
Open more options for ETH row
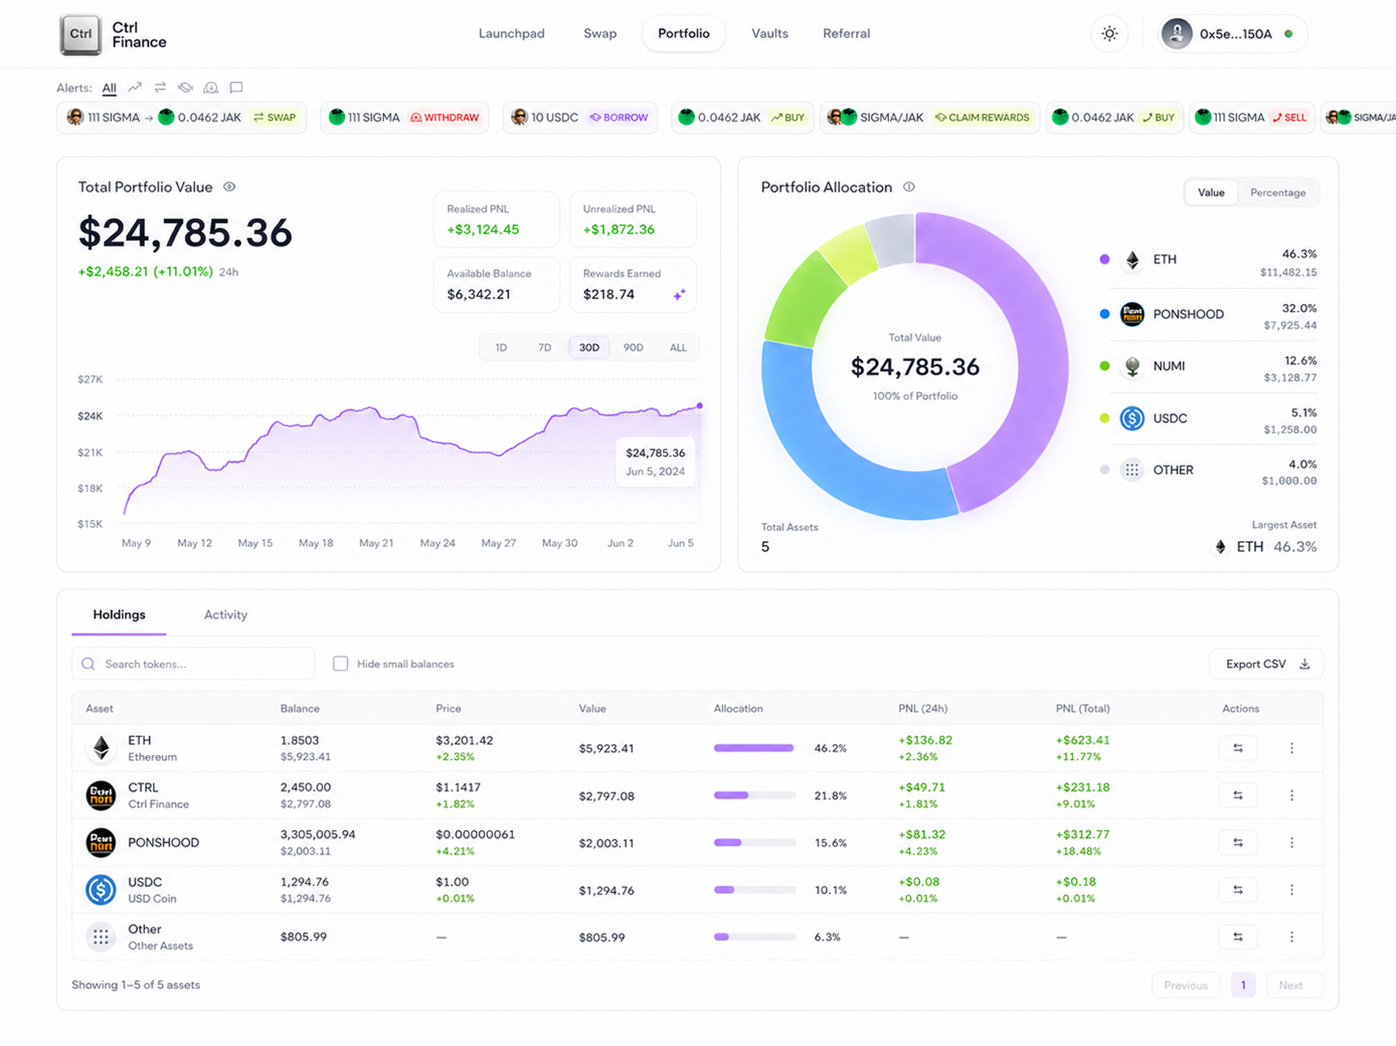tap(1291, 748)
